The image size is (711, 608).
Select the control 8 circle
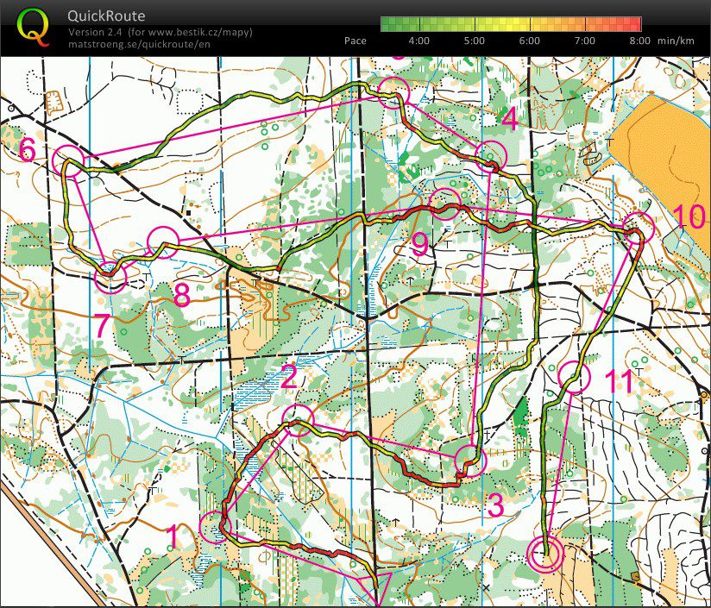pos(164,242)
